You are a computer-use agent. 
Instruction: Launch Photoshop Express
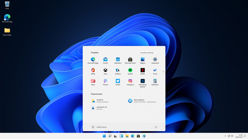point(142,83)
